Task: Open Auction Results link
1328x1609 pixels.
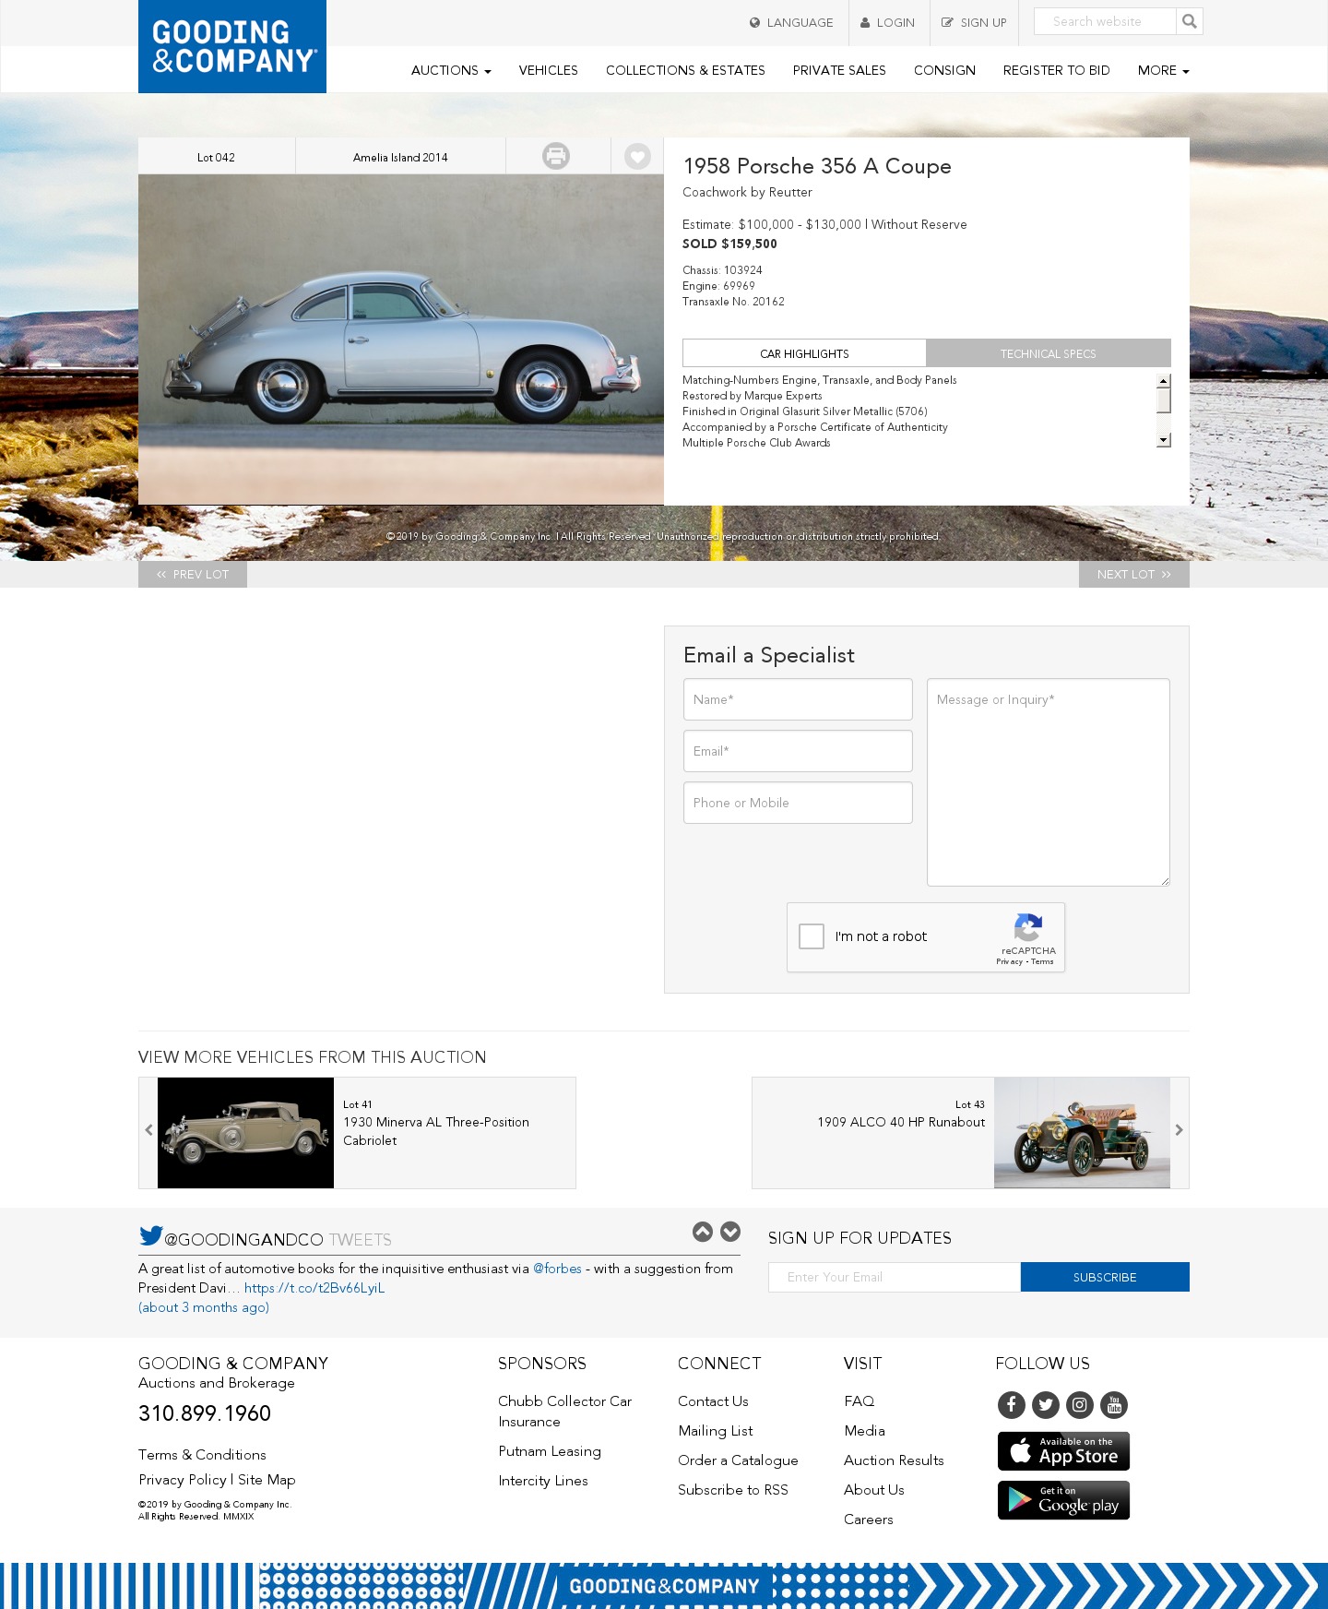Action: pos(894,1460)
